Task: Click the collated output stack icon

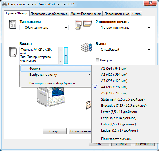Action: [87, 47]
